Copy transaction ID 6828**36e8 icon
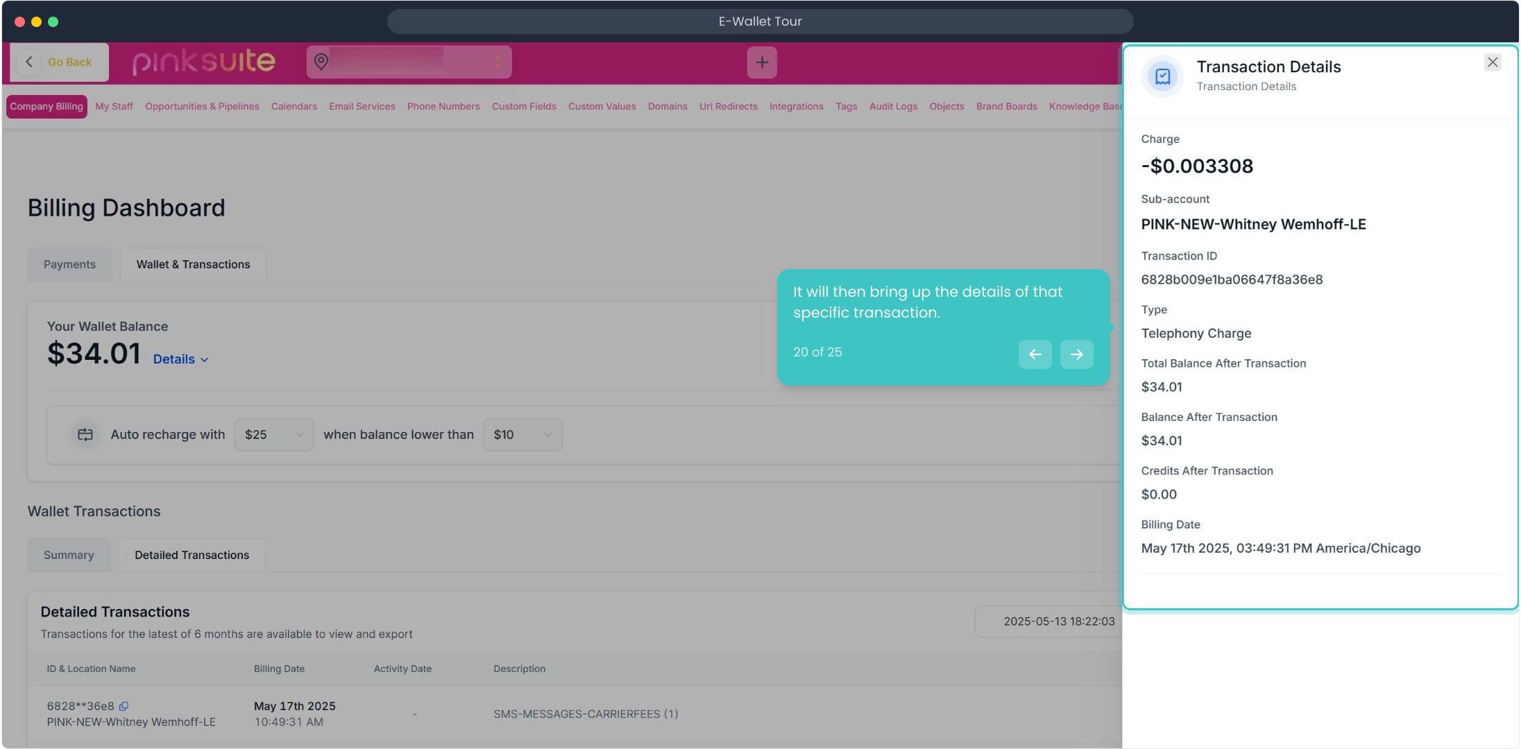Screen dimensions: 1521x749 tap(124, 706)
